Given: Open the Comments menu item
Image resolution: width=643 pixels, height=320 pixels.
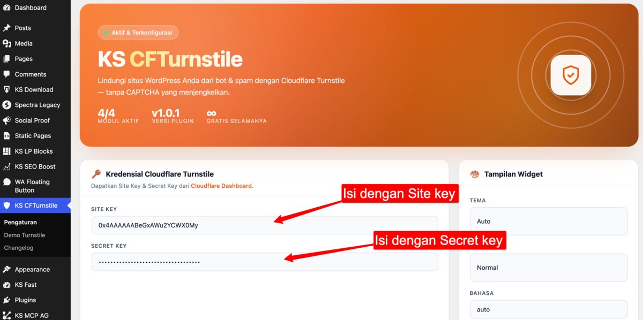Looking at the screenshot, I should pyautogui.click(x=35, y=74).
